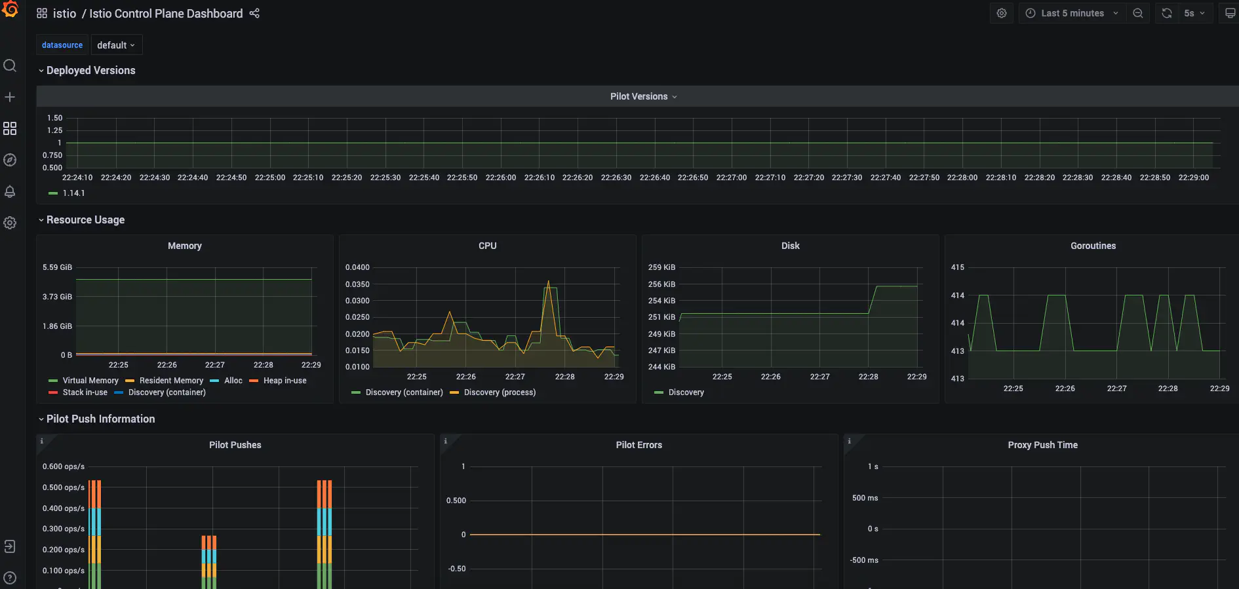Refresh the dashboard now
The image size is (1239, 589).
[1167, 13]
